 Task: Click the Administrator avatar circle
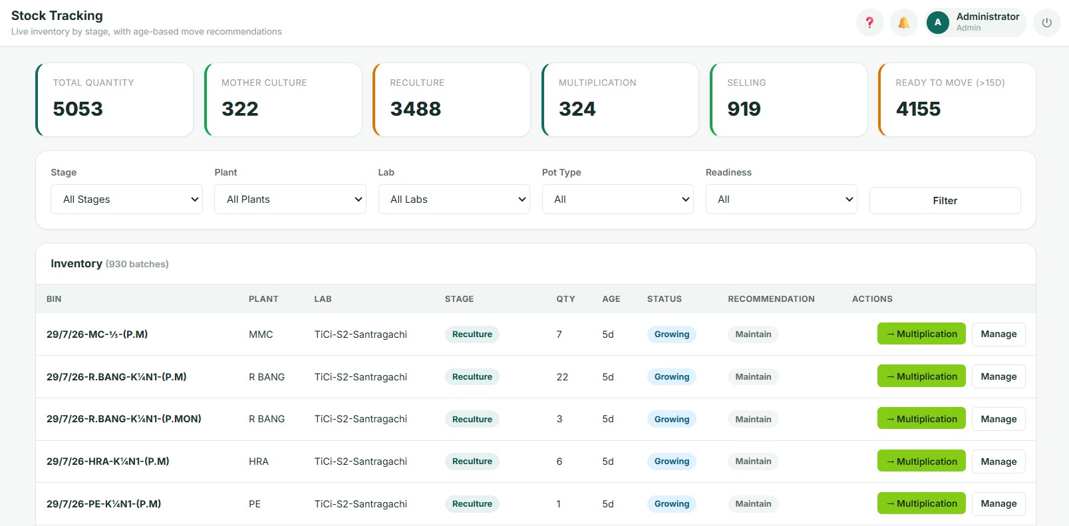click(938, 23)
